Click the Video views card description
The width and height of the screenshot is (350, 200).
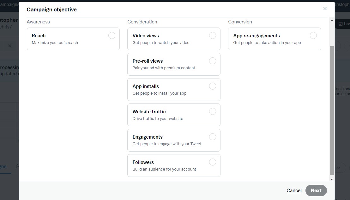click(161, 43)
